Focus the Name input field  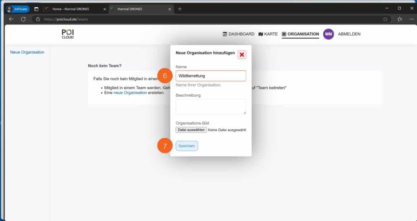pyautogui.click(x=211, y=76)
